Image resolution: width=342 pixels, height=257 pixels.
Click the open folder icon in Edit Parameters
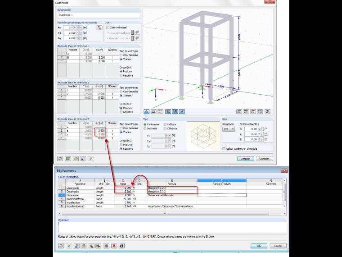point(84,246)
